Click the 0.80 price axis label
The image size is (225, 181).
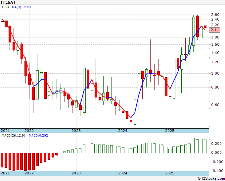point(215,87)
